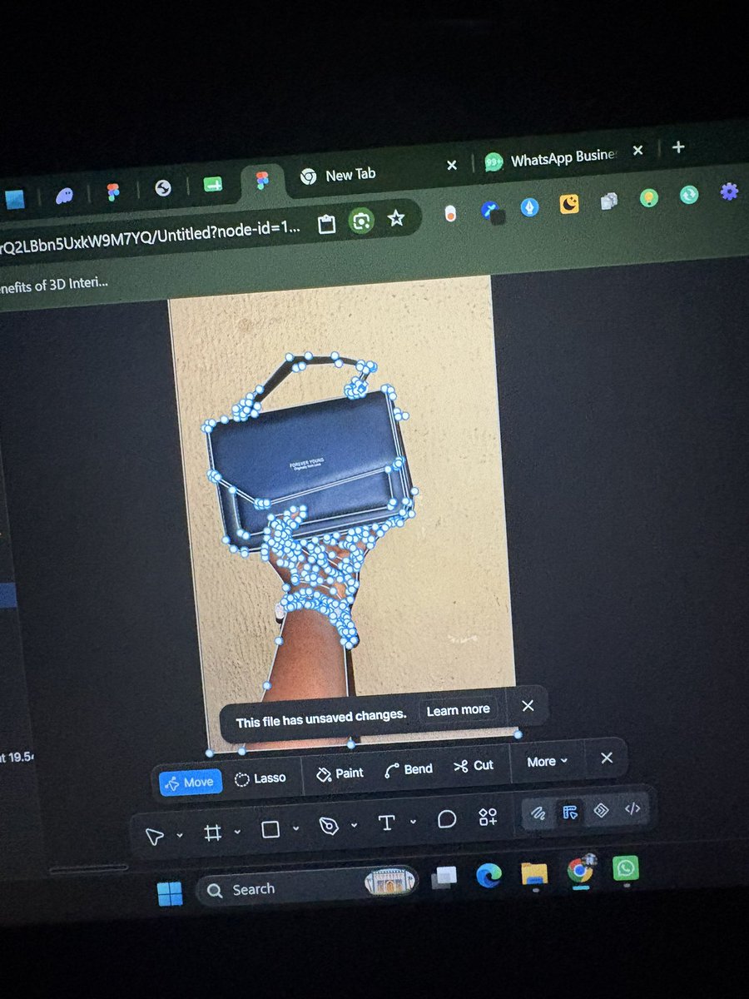
Task: Click the teal refresh-arrows extension icon
Action: (x=688, y=195)
